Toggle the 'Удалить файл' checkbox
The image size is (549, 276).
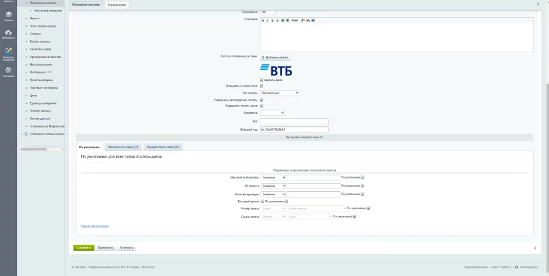pyautogui.click(x=262, y=80)
